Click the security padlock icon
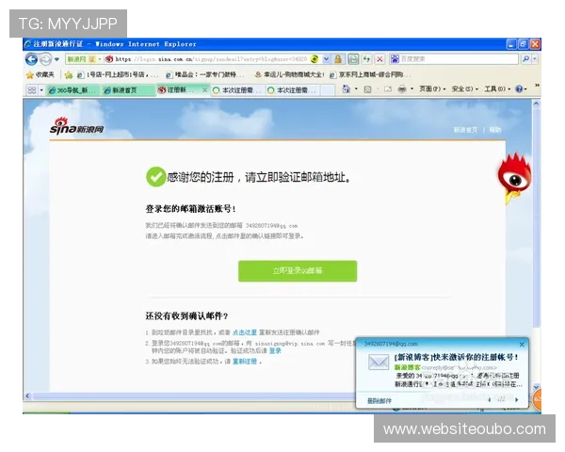The height and width of the screenshot is (452, 565). tap(338, 59)
